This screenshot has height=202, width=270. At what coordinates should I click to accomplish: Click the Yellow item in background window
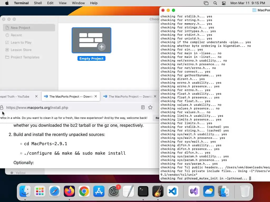(21, 173)
